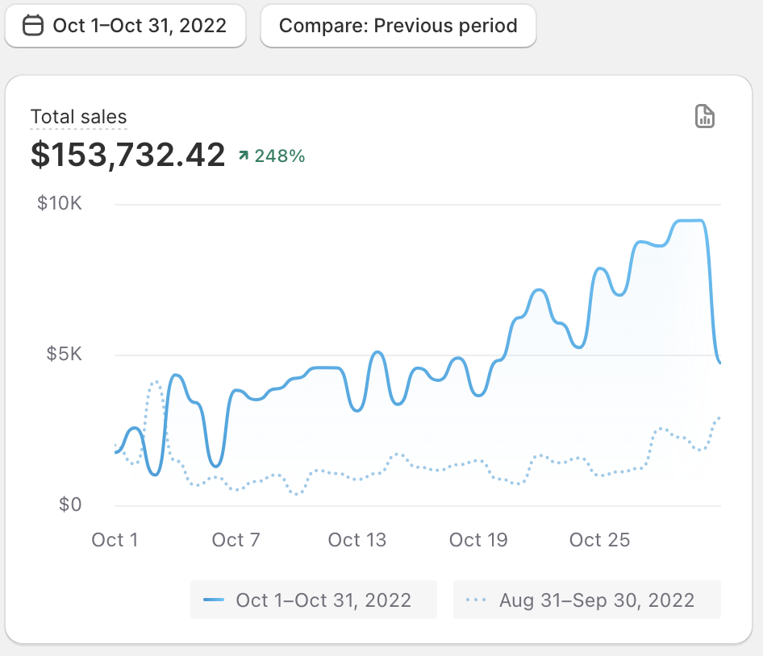The height and width of the screenshot is (656, 763).
Task: Click the green upward arrow icon beside 248%
Action: (244, 155)
